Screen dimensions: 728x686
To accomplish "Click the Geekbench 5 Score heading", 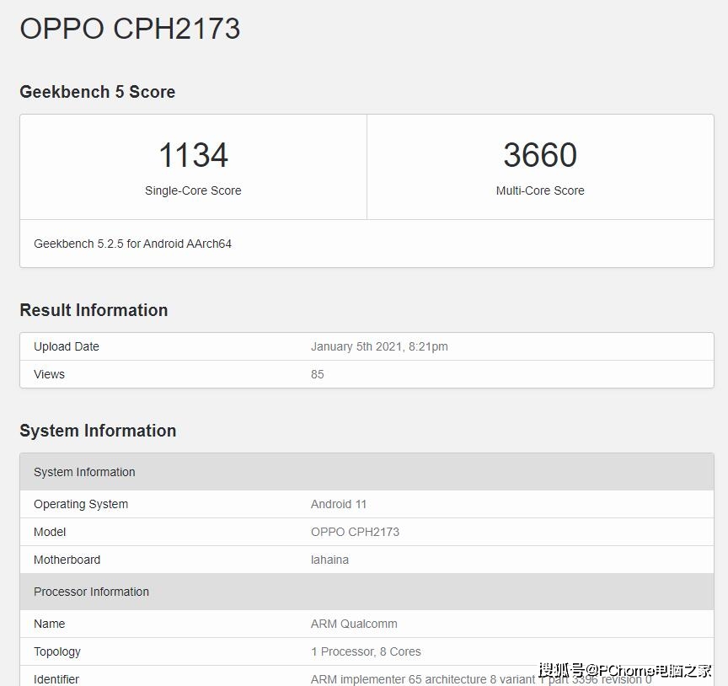I will coord(98,92).
